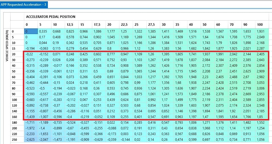Select cell 1,775 in speed 100 row
This screenshot has width=272, height=144.
pyautogui.click(x=194, y=100)
